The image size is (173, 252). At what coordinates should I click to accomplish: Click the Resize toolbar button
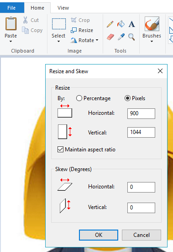pyautogui.click(x=82, y=30)
